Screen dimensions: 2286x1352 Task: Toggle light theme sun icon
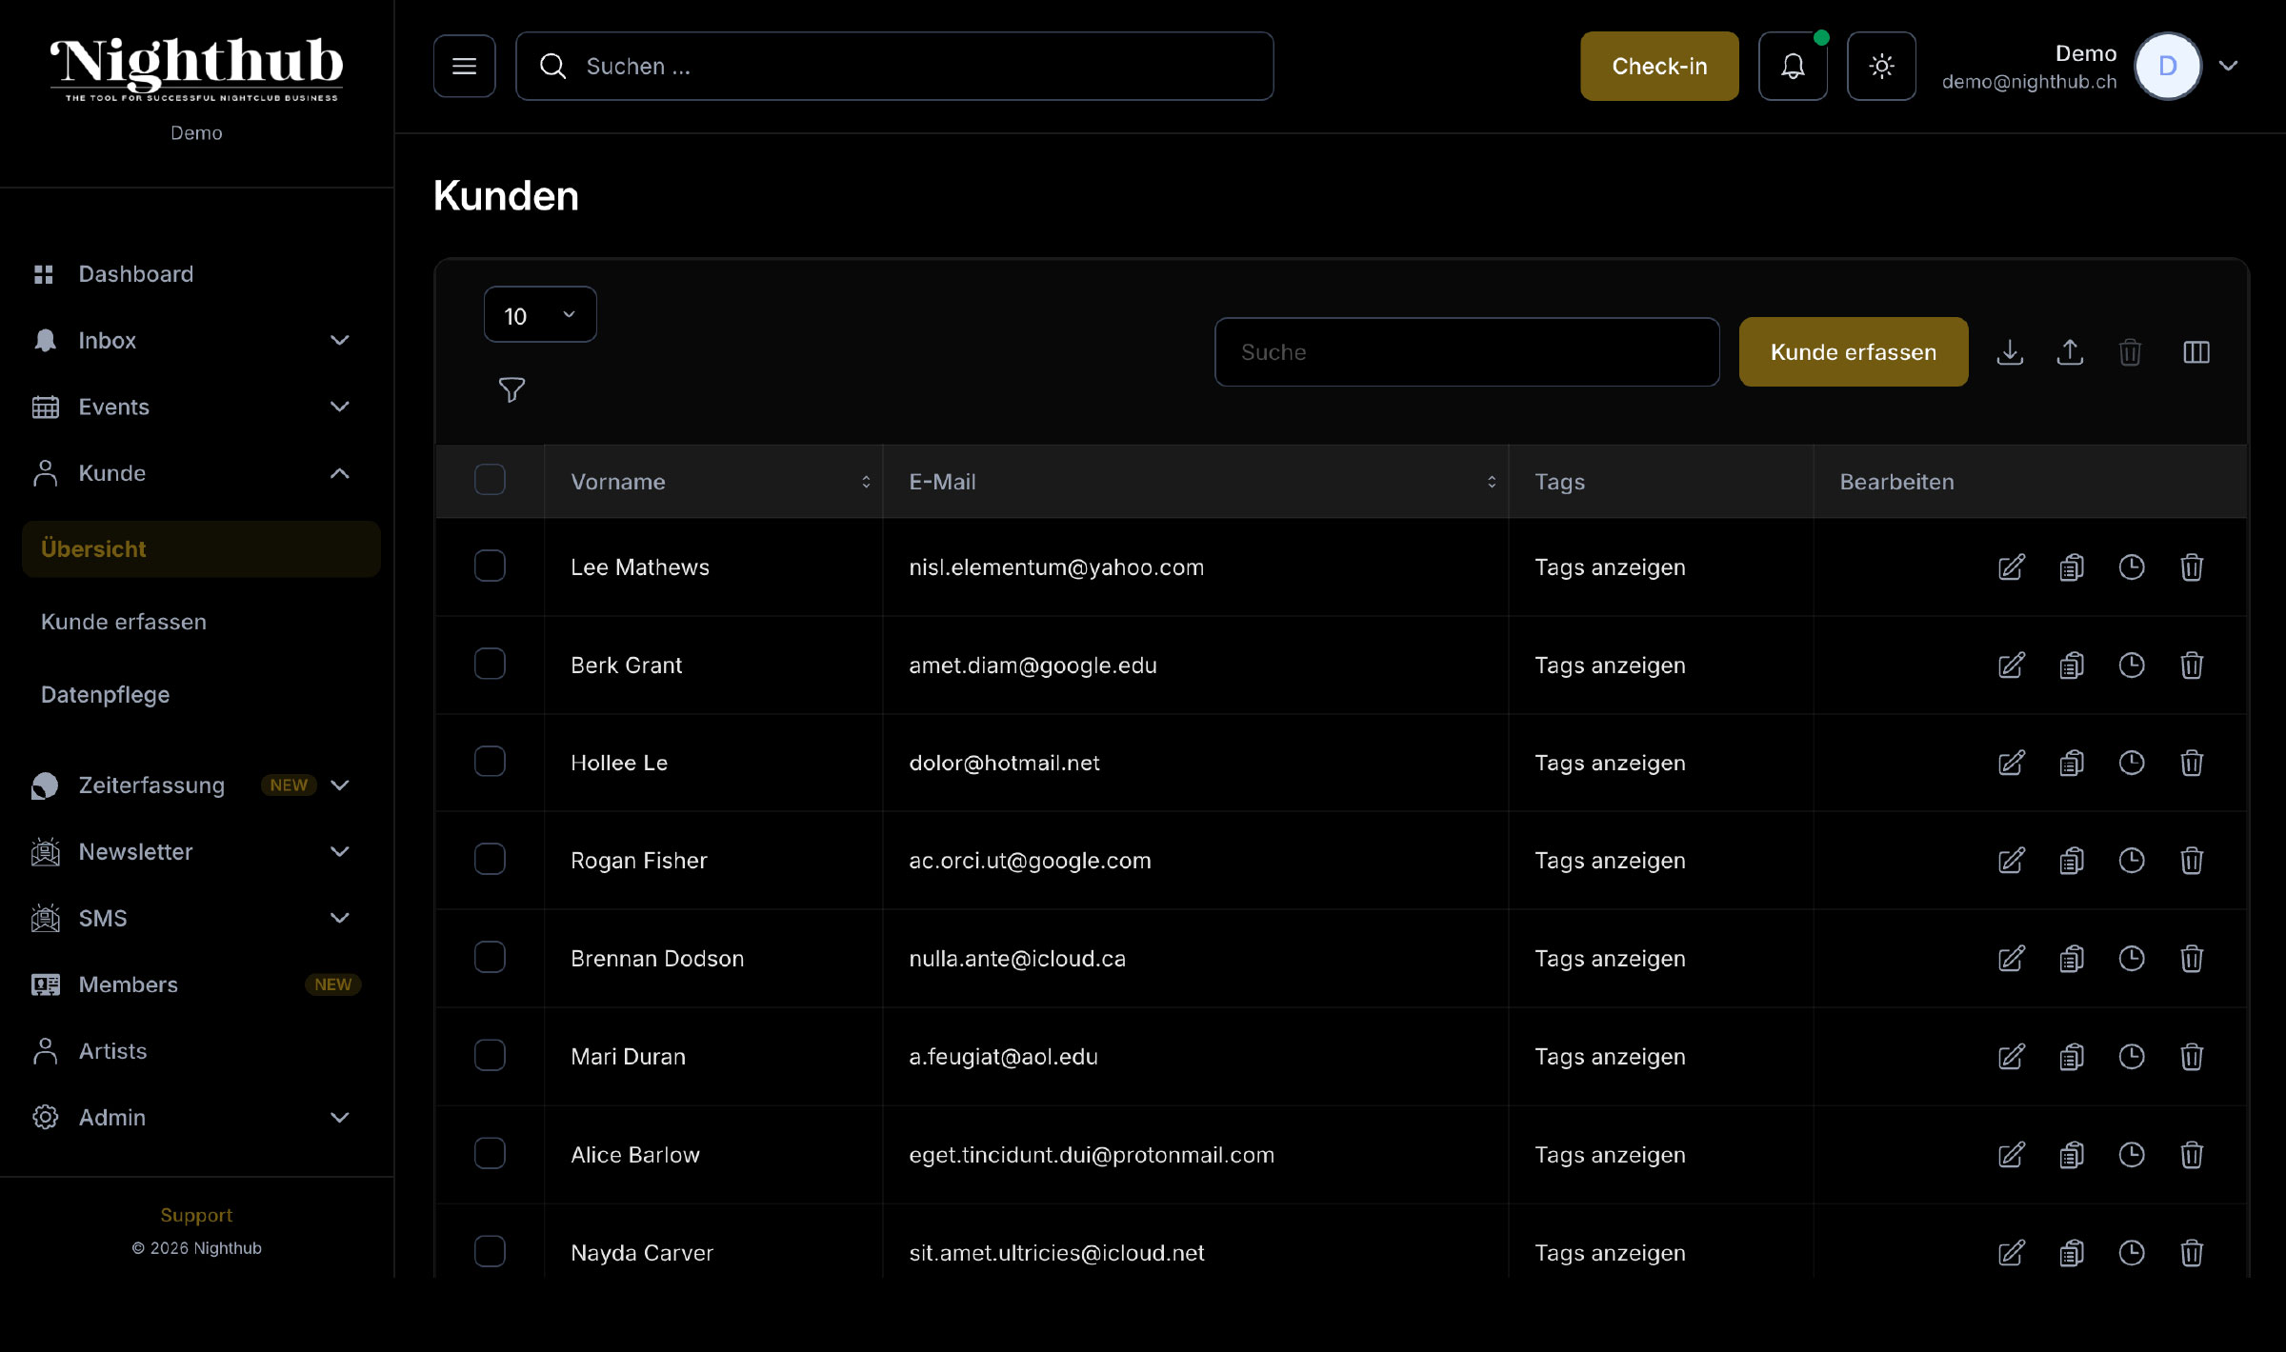click(1880, 66)
